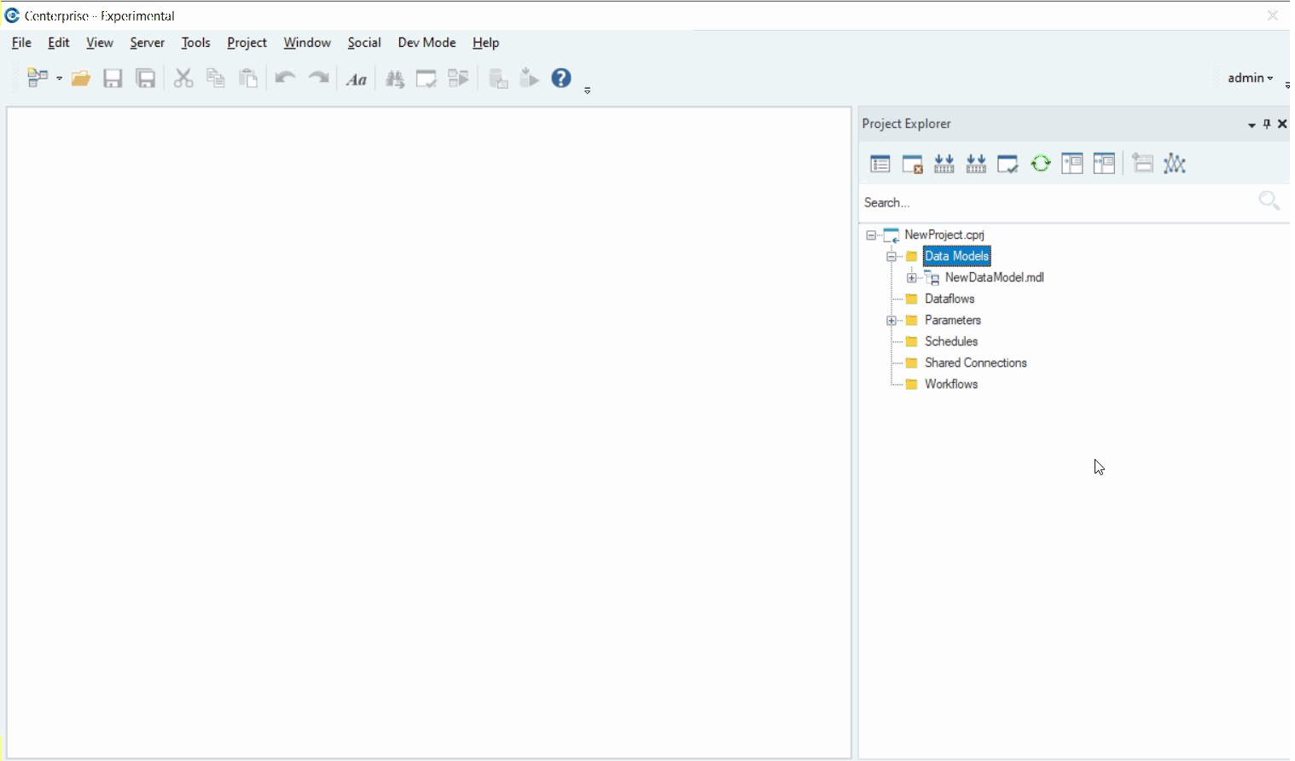
Task: Click the Help question mark icon
Action: [x=561, y=78]
